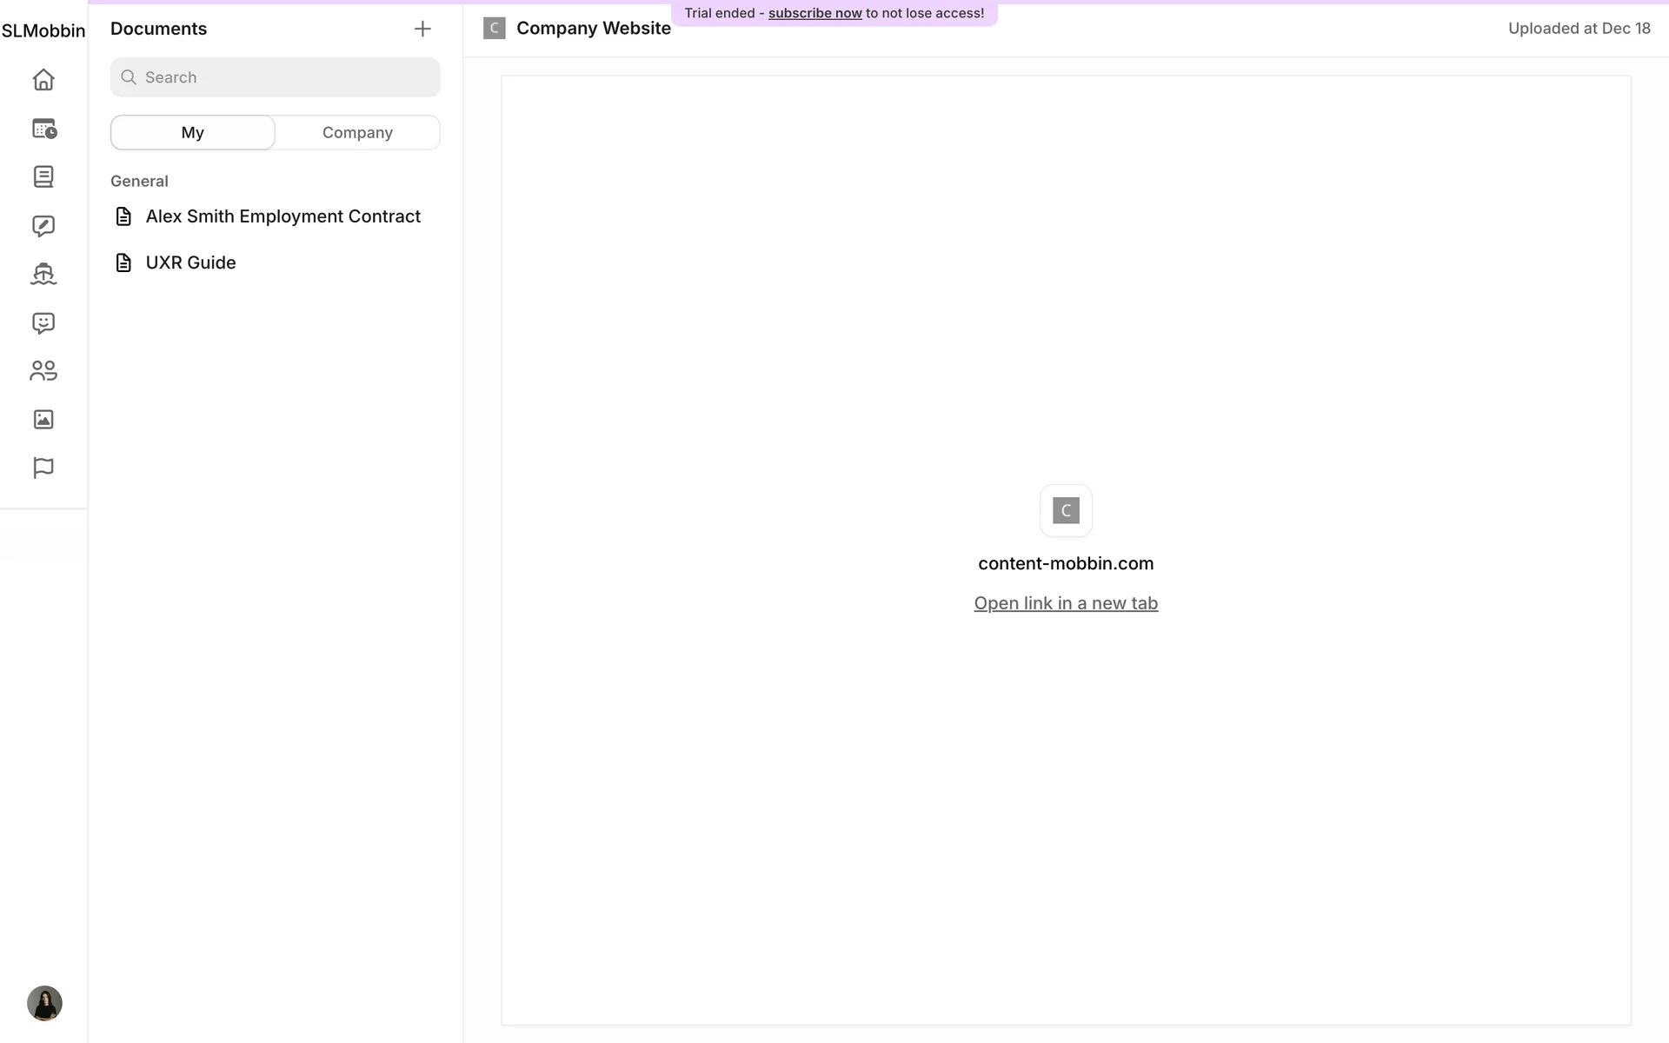Image resolution: width=1669 pixels, height=1043 pixels.
Task: Click the calendar clock sidebar icon
Action: tap(43, 129)
